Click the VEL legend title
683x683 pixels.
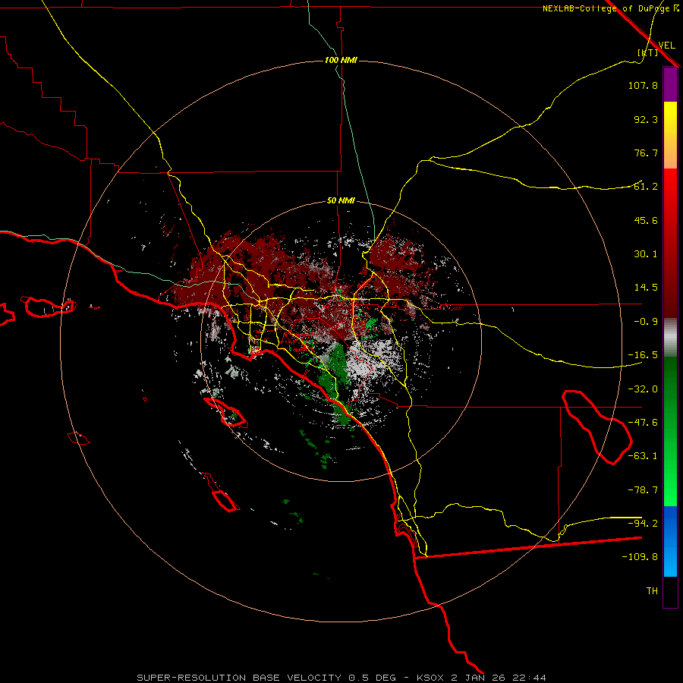[666, 46]
